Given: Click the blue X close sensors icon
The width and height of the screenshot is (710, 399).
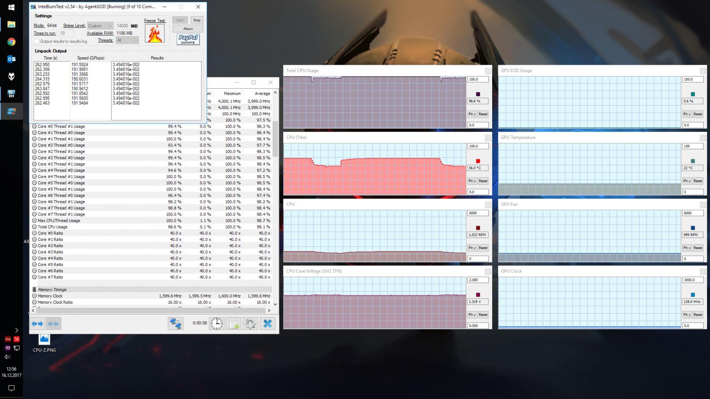Looking at the screenshot, I should click(x=267, y=324).
